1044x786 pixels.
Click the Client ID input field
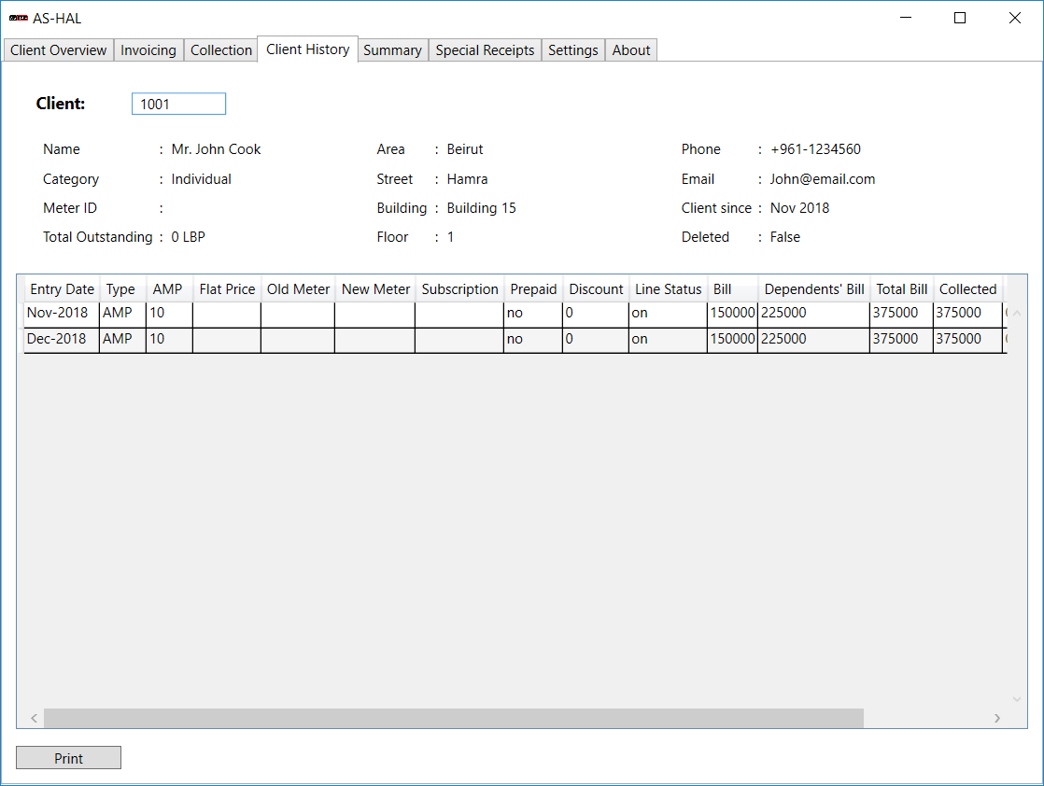pyautogui.click(x=178, y=104)
